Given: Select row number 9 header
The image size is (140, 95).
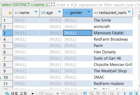Looking at the screenshot, I should 7,71.
